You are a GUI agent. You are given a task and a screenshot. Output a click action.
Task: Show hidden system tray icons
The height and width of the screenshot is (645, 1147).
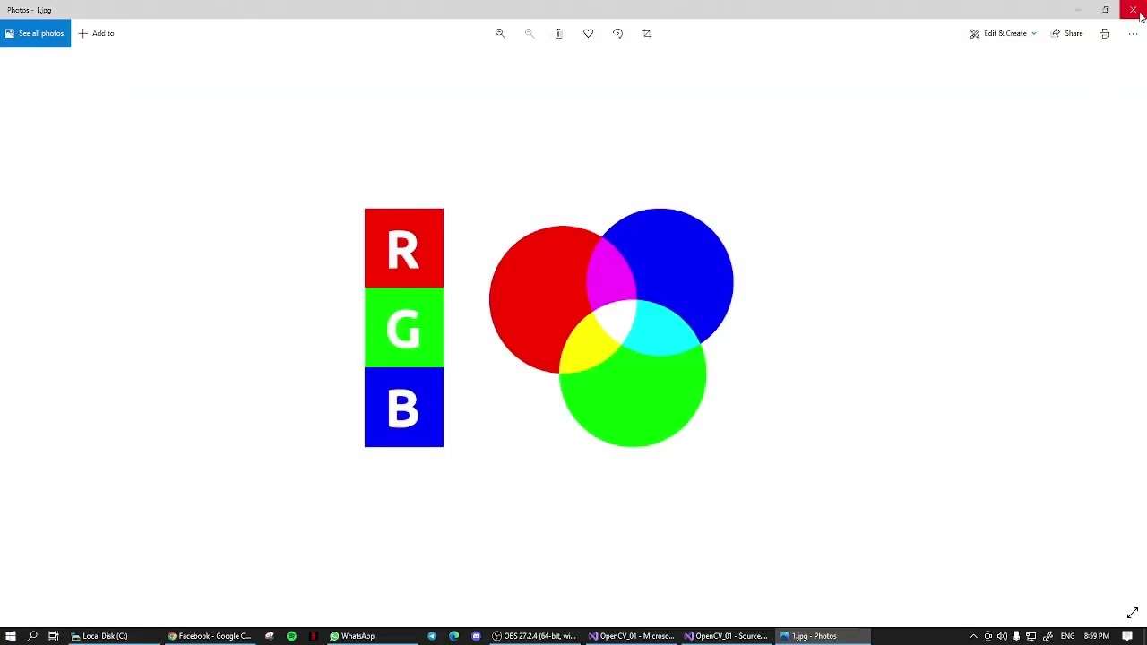coord(973,636)
